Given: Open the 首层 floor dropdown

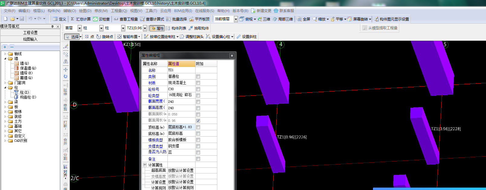Looking at the screenshot, I should (x=79, y=28).
